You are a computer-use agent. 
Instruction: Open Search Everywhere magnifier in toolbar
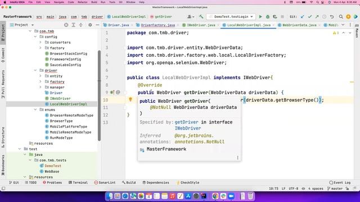(x=341, y=17)
